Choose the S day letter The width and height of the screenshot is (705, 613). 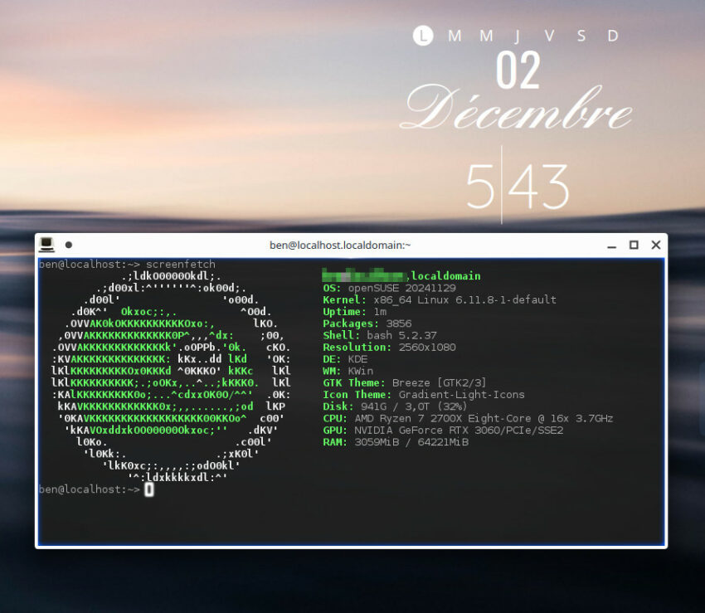click(x=581, y=35)
